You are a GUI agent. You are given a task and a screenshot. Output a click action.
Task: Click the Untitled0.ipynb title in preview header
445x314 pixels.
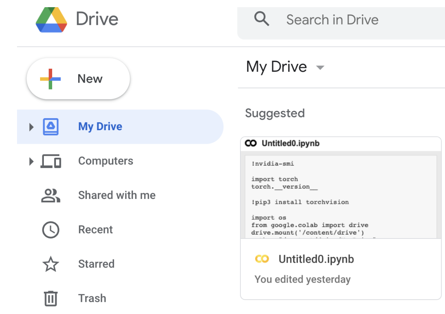click(x=291, y=143)
